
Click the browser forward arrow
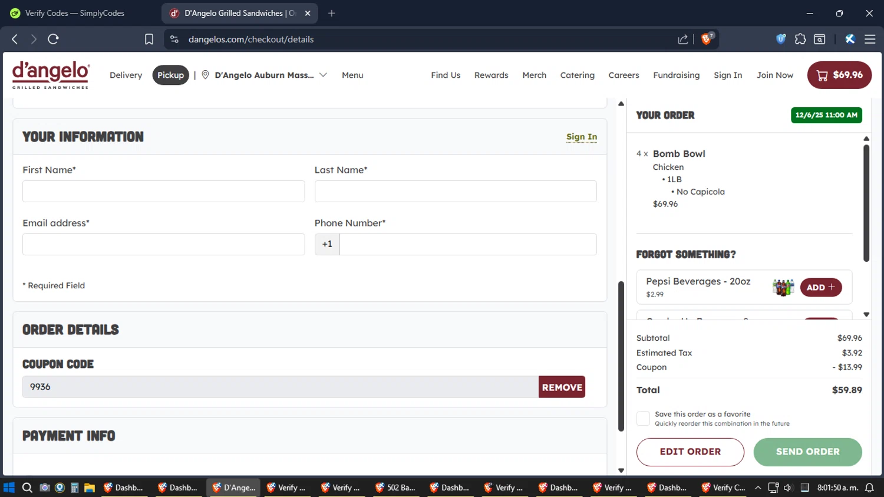tap(34, 39)
